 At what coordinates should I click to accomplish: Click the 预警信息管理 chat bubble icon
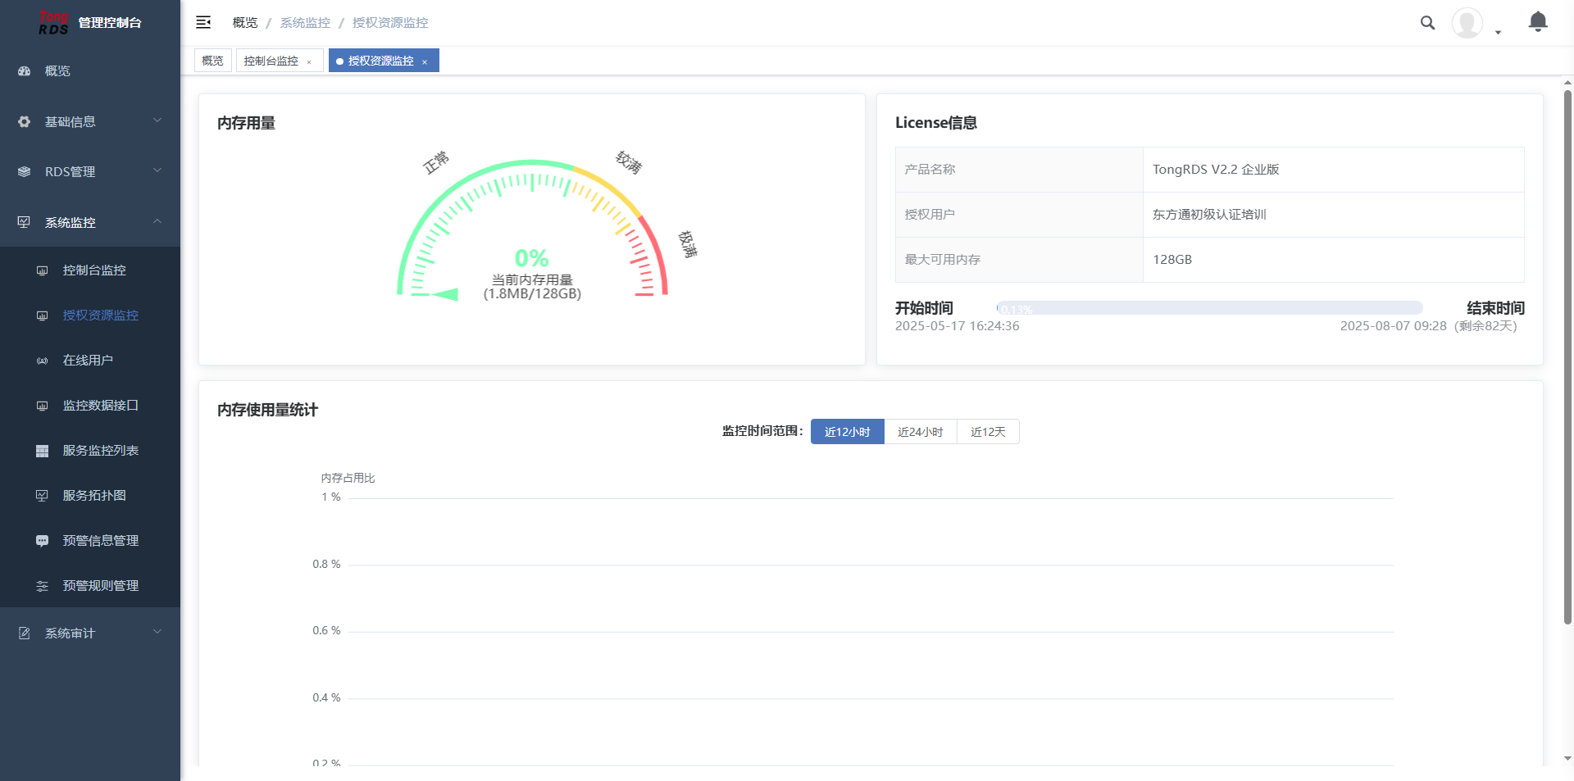pyautogui.click(x=43, y=541)
